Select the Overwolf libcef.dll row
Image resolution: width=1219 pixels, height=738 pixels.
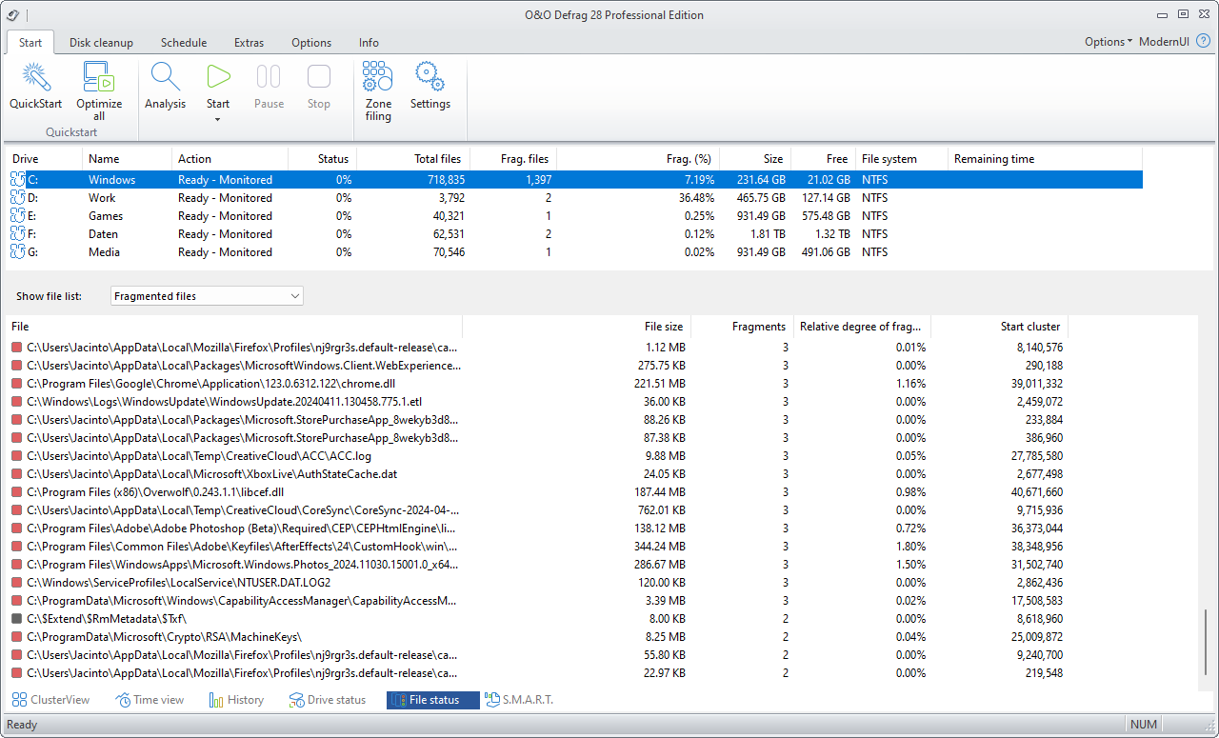538,492
